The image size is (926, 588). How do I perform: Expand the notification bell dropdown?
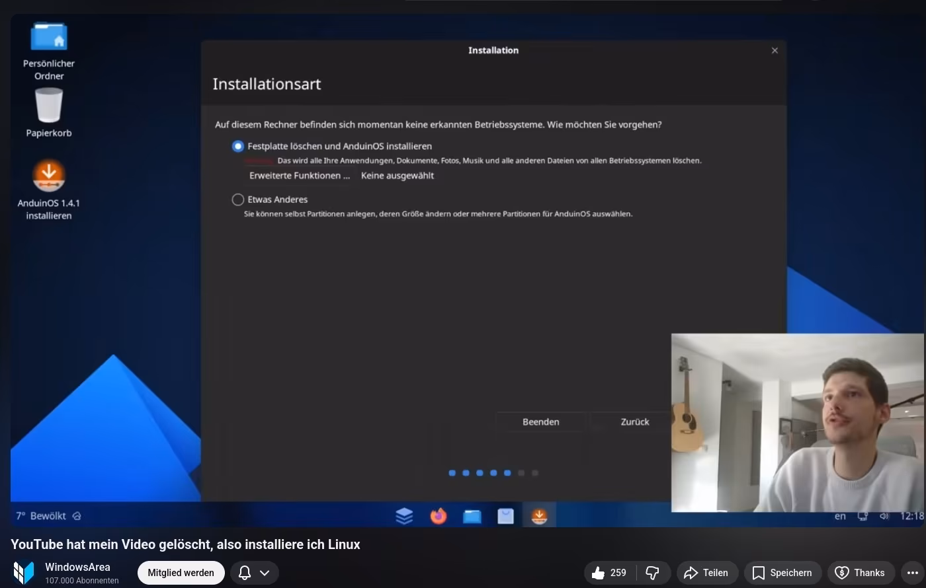click(x=254, y=573)
